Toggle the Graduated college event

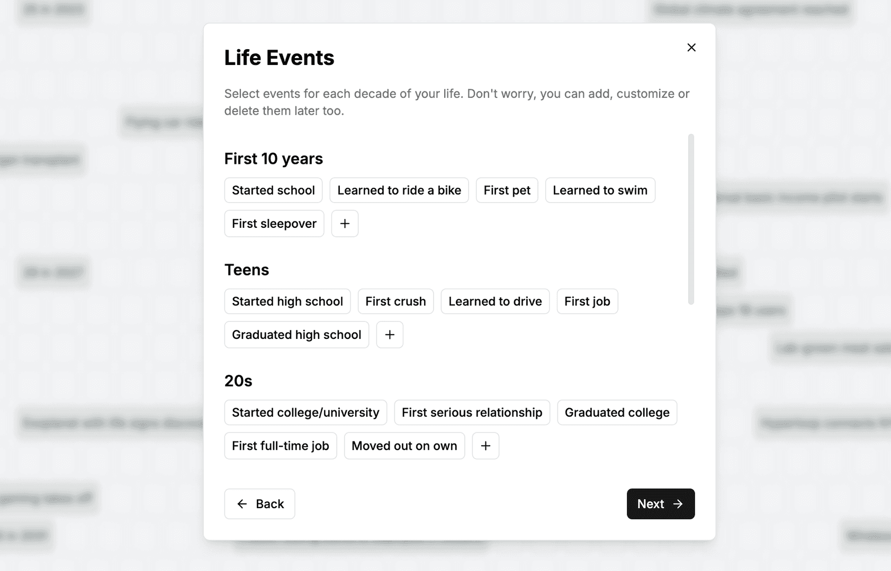point(617,412)
